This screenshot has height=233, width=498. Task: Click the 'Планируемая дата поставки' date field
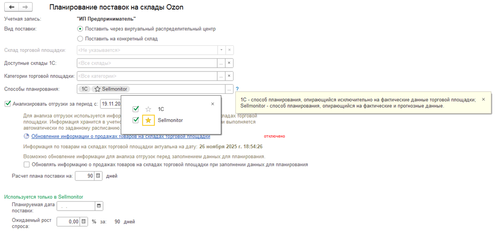point(75,206)
